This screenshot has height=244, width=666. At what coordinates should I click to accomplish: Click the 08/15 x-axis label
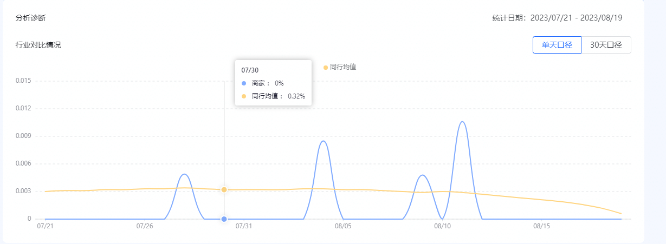click(541, 226)
